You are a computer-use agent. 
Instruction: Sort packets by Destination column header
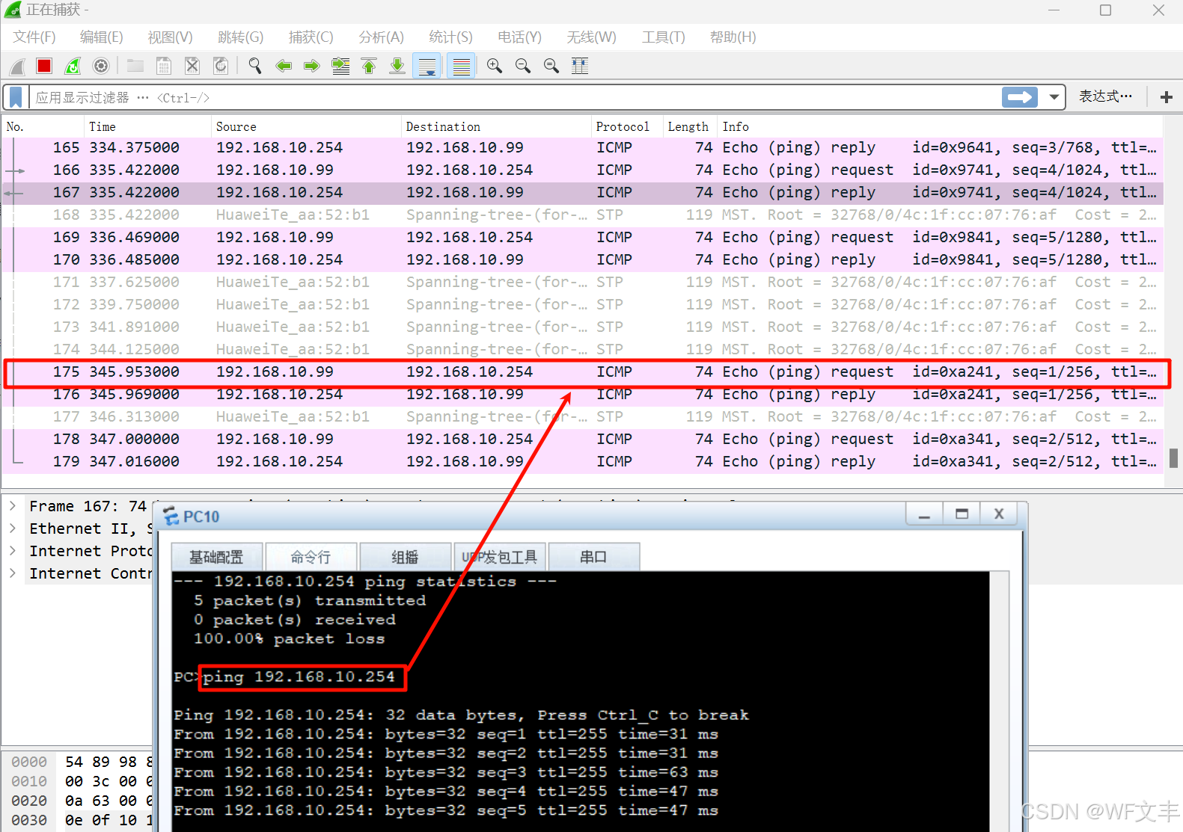496,126
